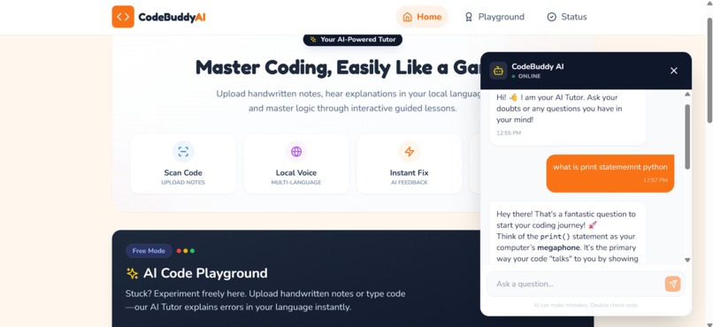
Task: Click the chat panel scrollbar thumb
Action: [687, 137]
